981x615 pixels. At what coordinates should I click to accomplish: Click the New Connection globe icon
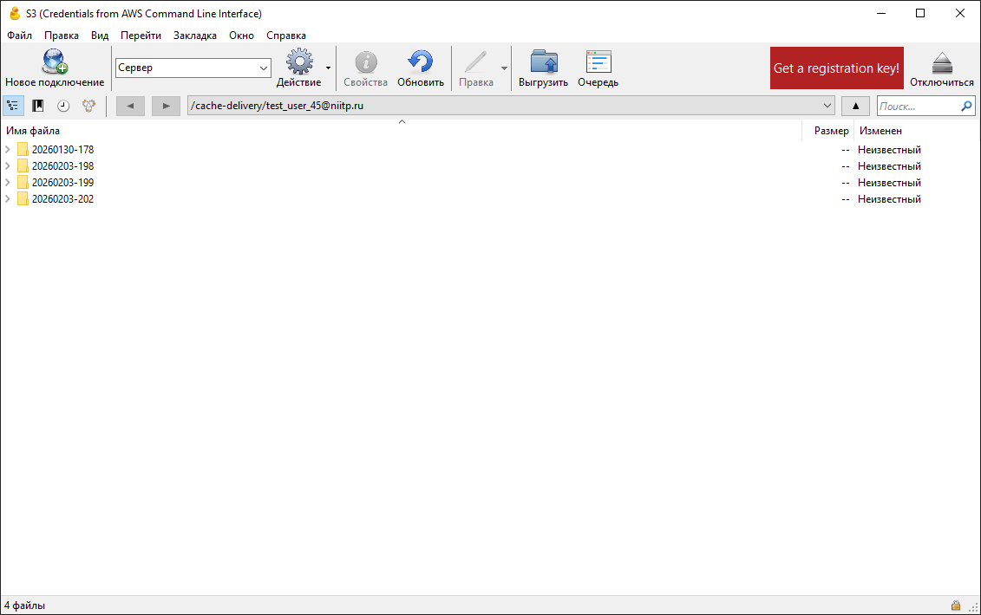click(55, 62)
